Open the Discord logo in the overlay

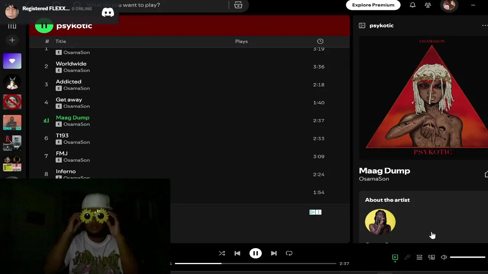click(x=108, y=13)
